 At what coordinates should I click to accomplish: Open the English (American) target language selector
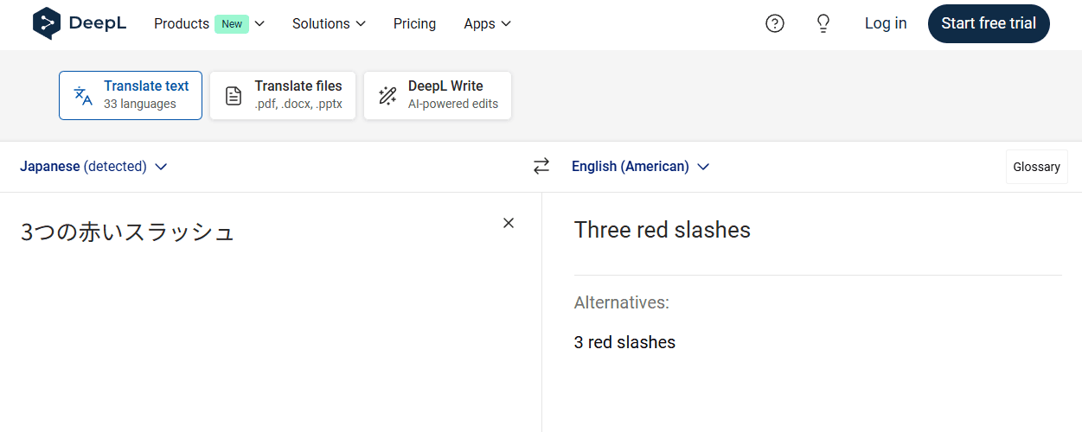click(x=641, y=166)
